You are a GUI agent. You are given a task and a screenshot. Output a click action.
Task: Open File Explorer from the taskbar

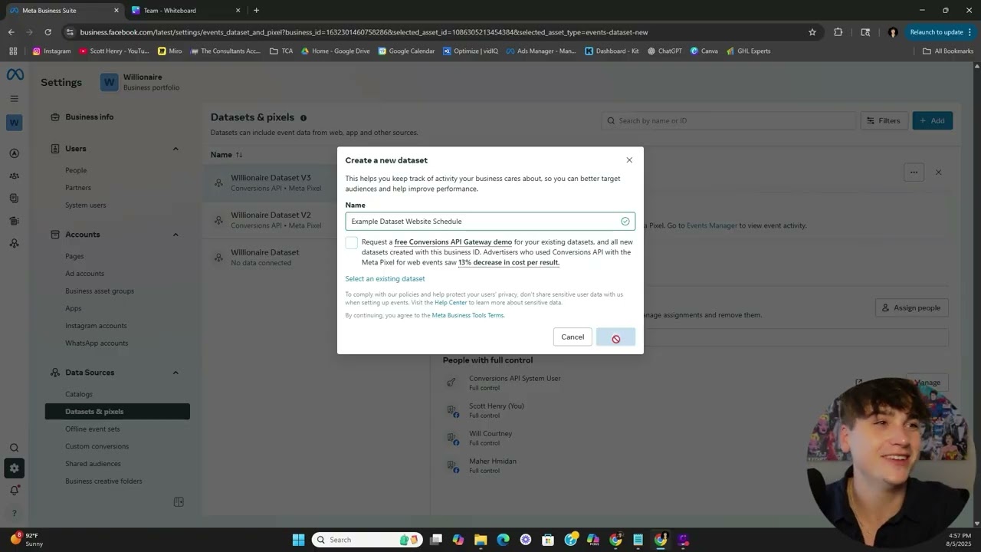pyautogui.click(x=481, y=540)
